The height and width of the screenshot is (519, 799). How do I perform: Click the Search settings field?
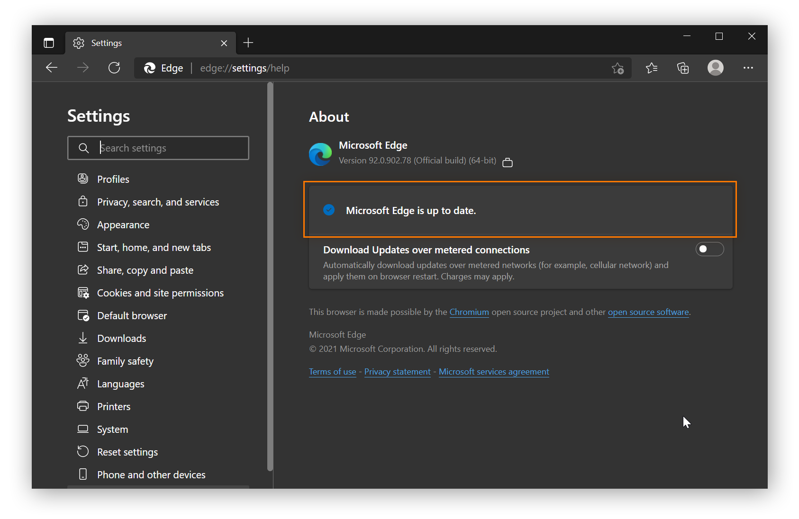coord(158,148)
